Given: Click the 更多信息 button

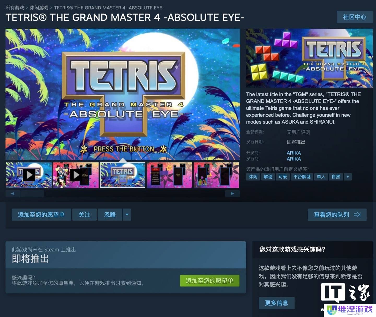Looking at the screenshot, I should coord(277,303).
